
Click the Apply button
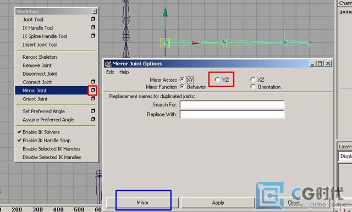tap(218, 203)
